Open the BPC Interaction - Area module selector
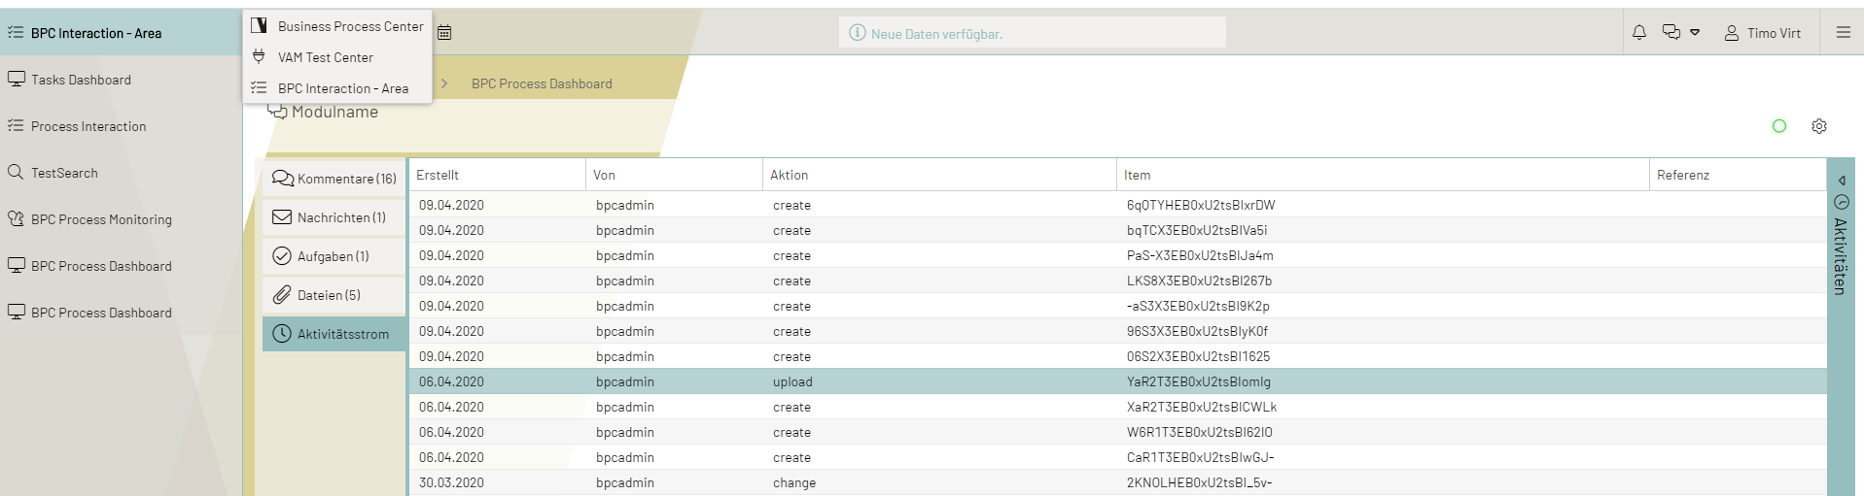The width and height of the screenshot is (1864, 496). point(95,33)
